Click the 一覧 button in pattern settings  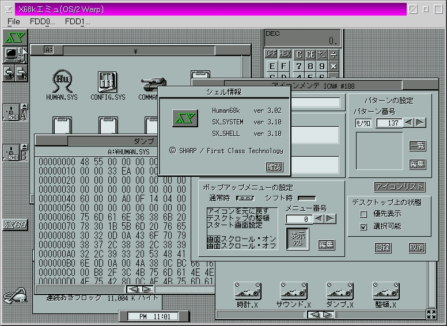(x=418, y=146)
